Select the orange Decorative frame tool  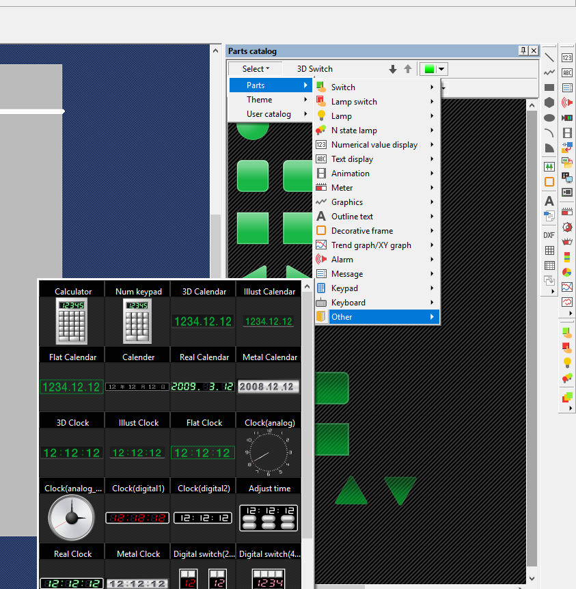coord(549,182)
